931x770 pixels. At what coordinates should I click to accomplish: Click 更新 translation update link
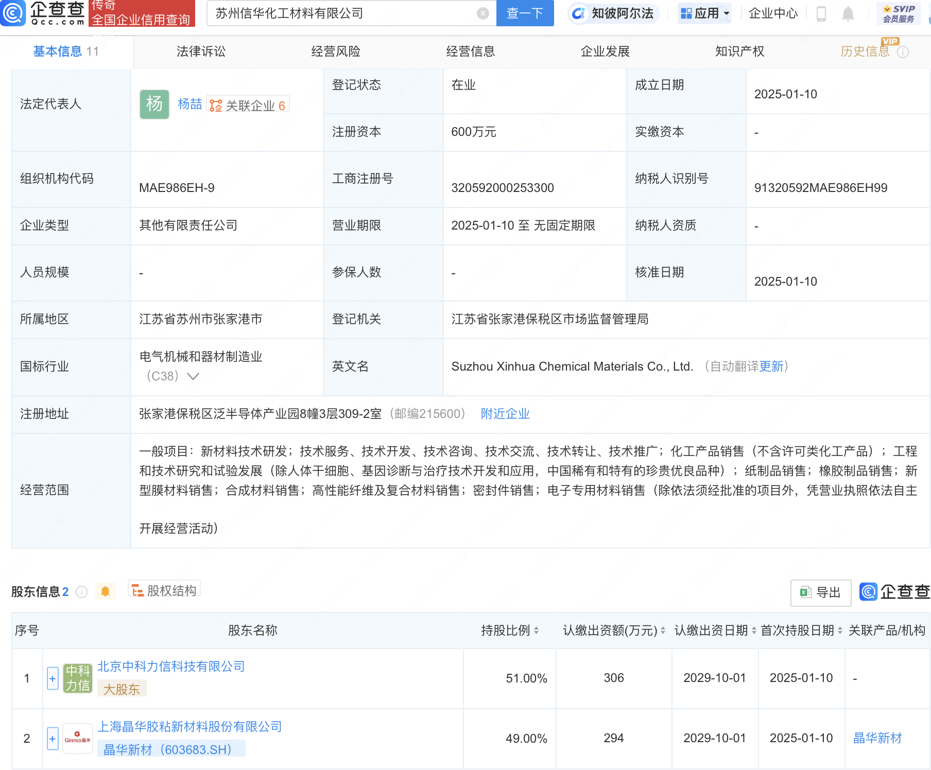(x=771, y=366)
